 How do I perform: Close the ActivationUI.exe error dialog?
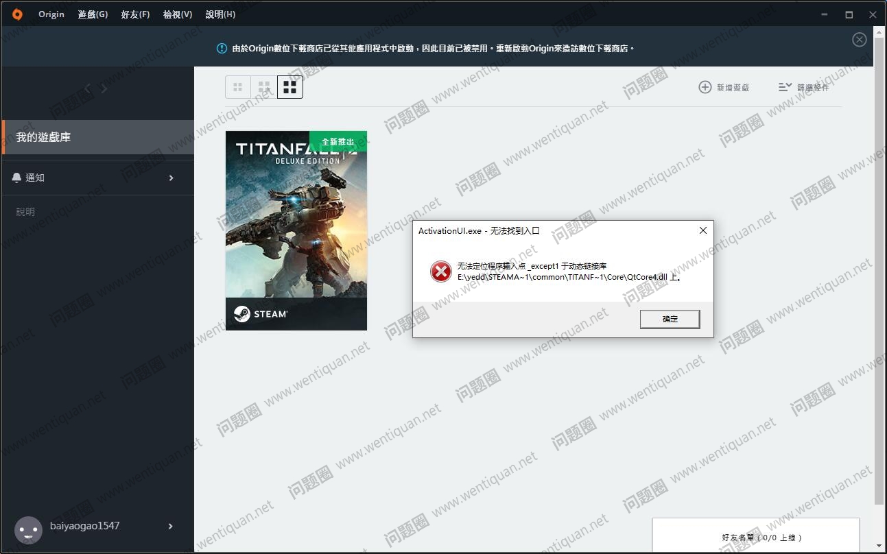tap(702, 230)
